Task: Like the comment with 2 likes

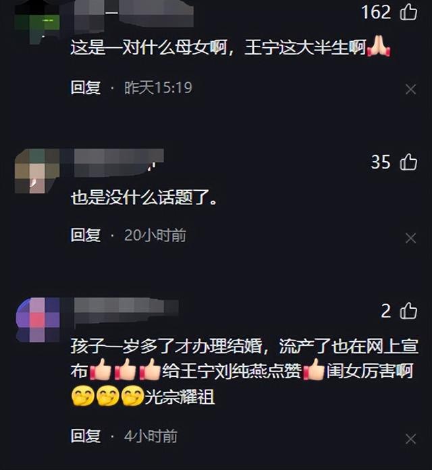Action: point(408,311)
